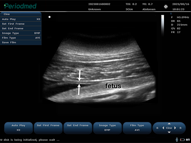Toggle the en input language indicator
The width and height of the screenshot is (191, 143).
[x=188, y=140]
